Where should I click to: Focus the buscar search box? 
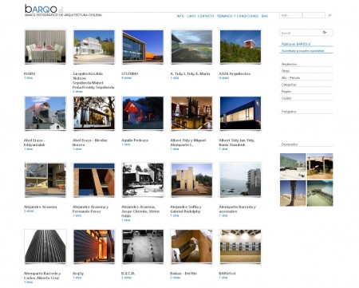pyautogui.click(x=301, y=33)
